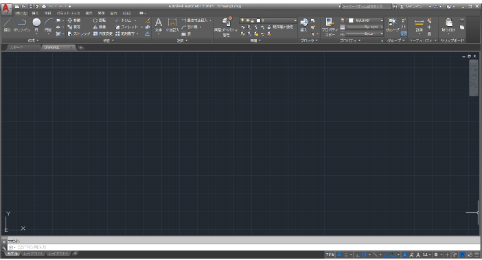Select the Text (文字) tool
The image size is (482, 260).
159,25
